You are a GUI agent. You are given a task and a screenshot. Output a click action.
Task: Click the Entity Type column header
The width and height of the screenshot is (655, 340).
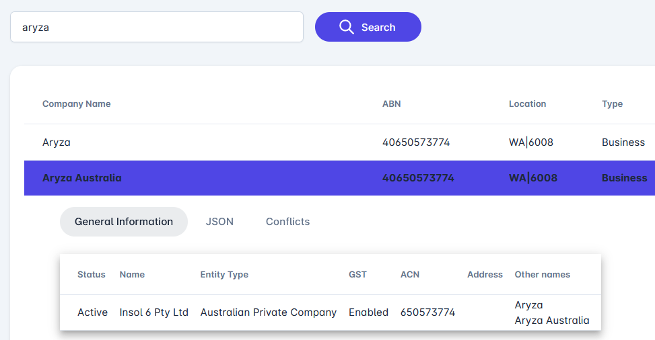224,275
